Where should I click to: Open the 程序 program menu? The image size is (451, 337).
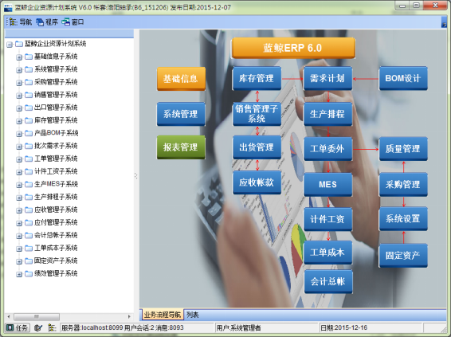(47, 22)
